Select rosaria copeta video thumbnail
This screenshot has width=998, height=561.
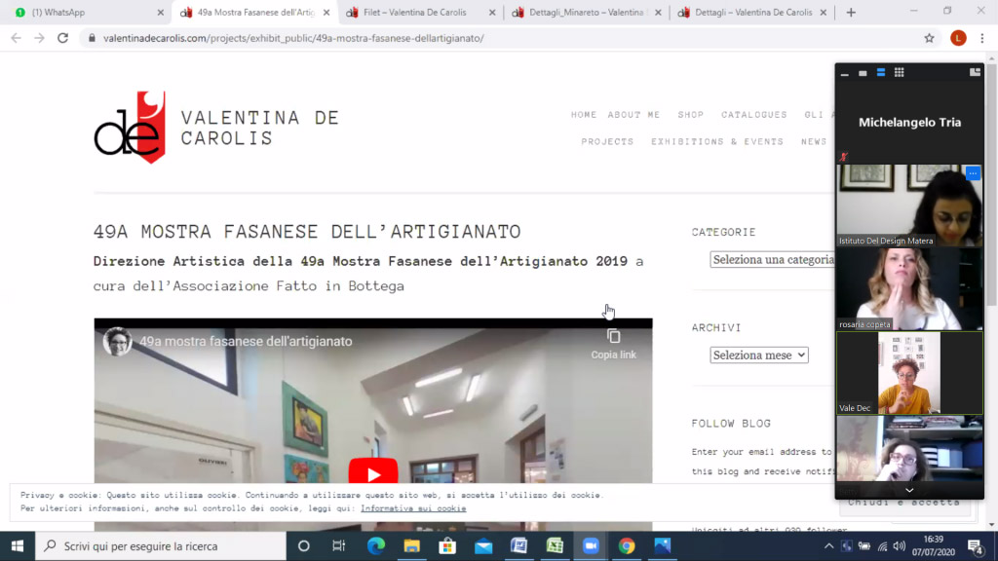(909, 288)
